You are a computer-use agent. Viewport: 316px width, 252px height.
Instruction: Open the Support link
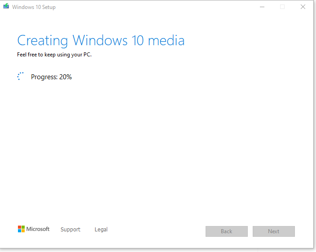70,230
